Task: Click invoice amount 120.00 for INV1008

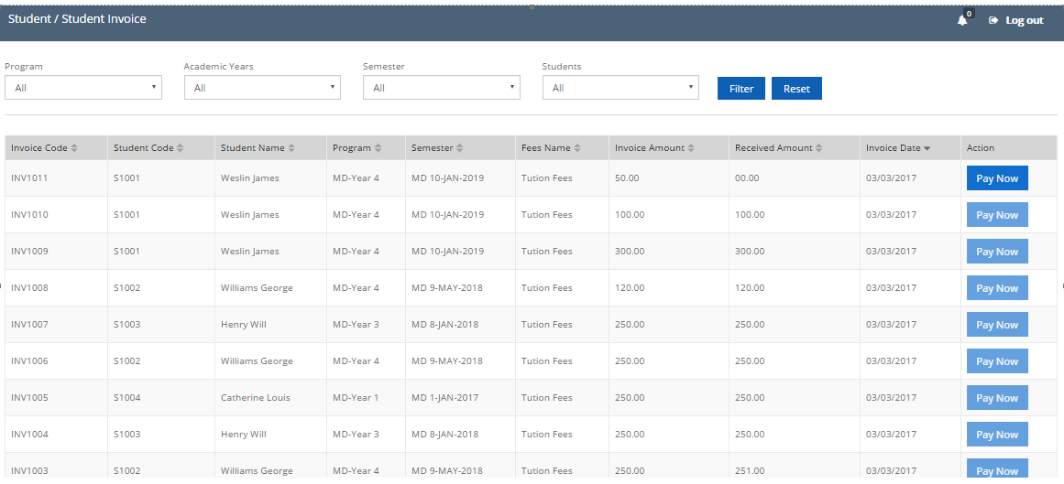Action: pyautogui.click(x=629, y=288)
